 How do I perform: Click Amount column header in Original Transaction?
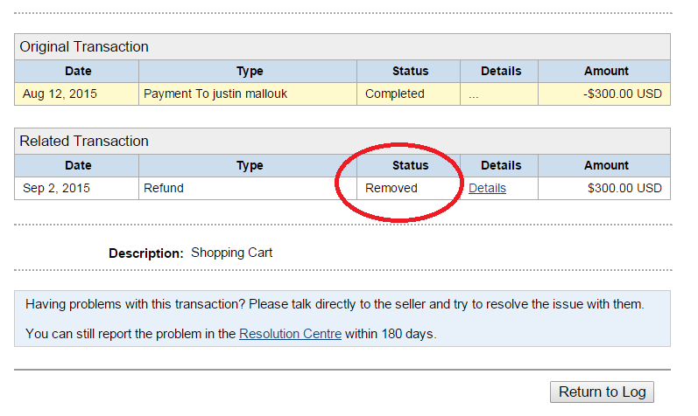[x=606, y=71]
